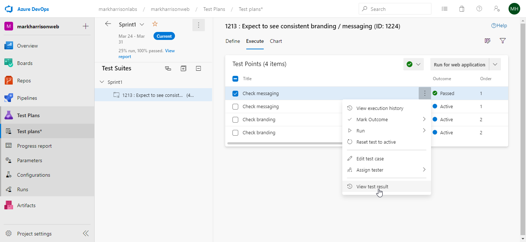Image resolution: width=526 pixels, height=242 pixels.
Task: Go back using the left arrow
Action: (108, 24)
